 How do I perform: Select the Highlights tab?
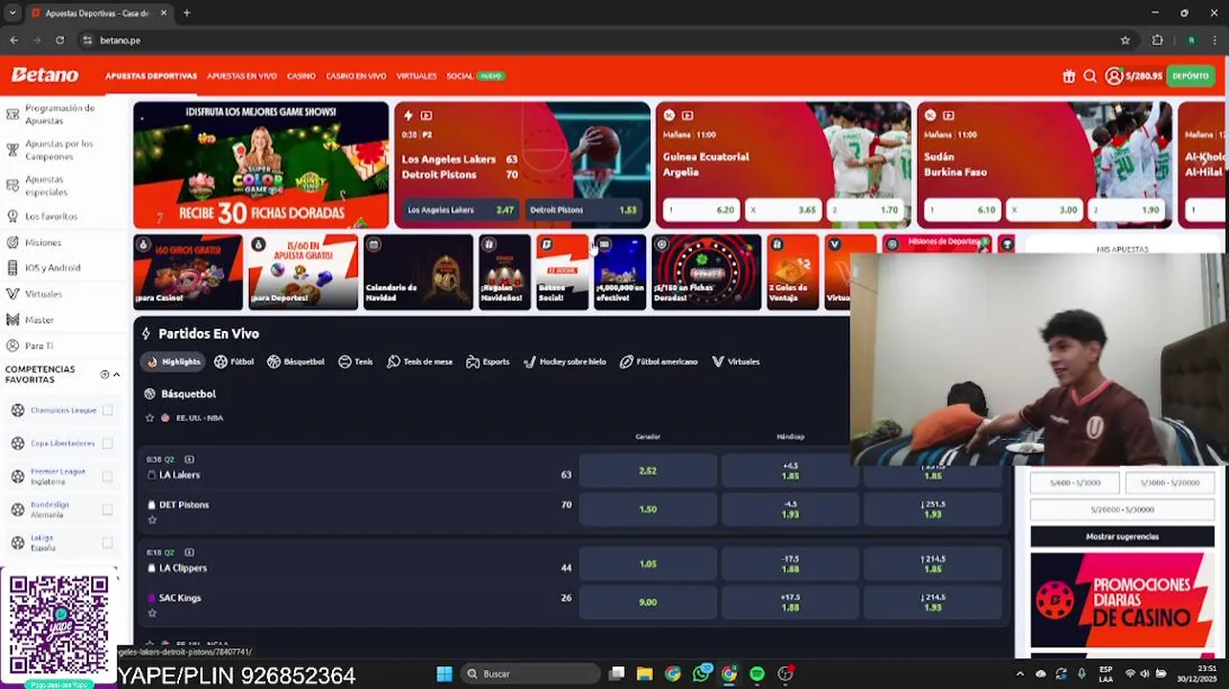pos(173,362)
